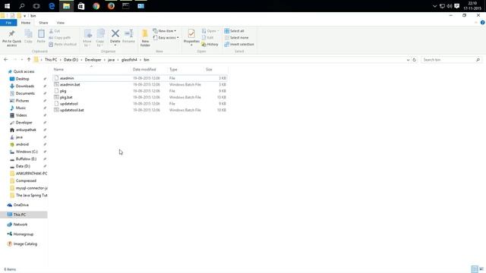The height and width of the screenshot is (273, 486).
Task: Sort by the Name column header
Action: coord(58,69)
